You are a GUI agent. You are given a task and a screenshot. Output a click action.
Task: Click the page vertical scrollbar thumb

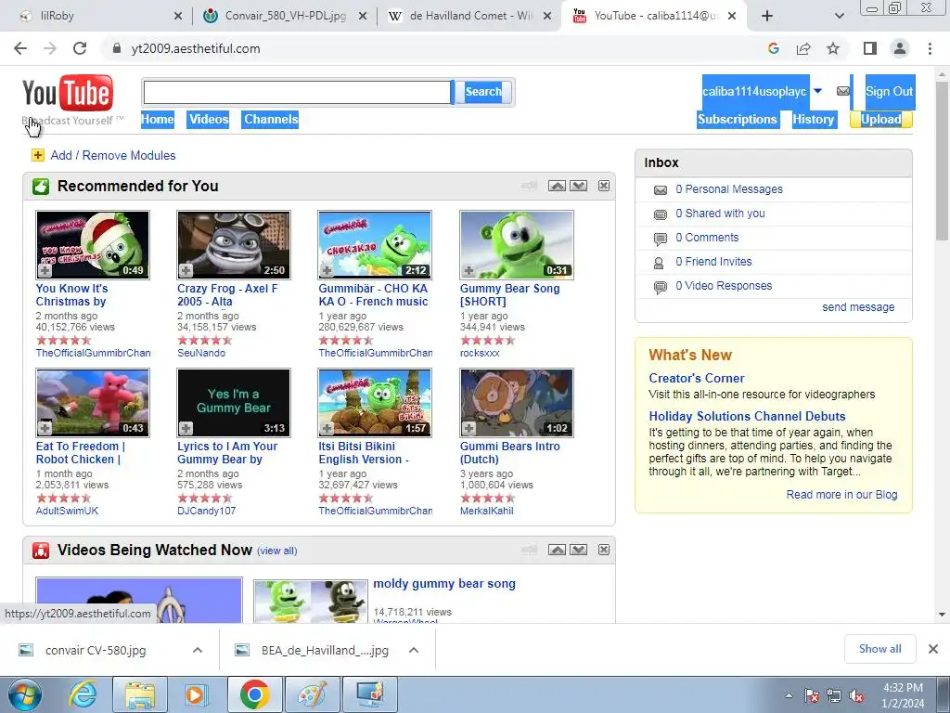pyautogui.click(x=942, y=160)
